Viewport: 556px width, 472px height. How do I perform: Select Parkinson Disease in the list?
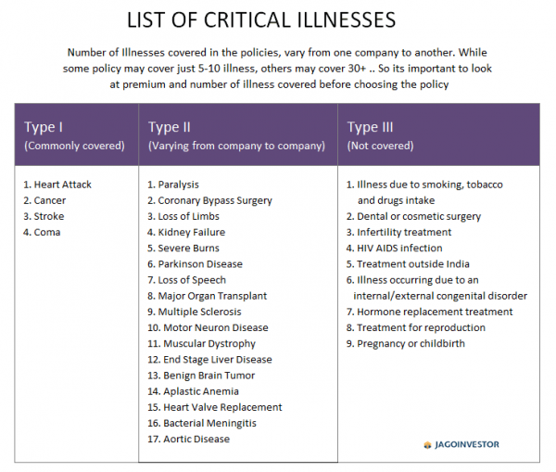pyautogui.click(x=195, y=264)
